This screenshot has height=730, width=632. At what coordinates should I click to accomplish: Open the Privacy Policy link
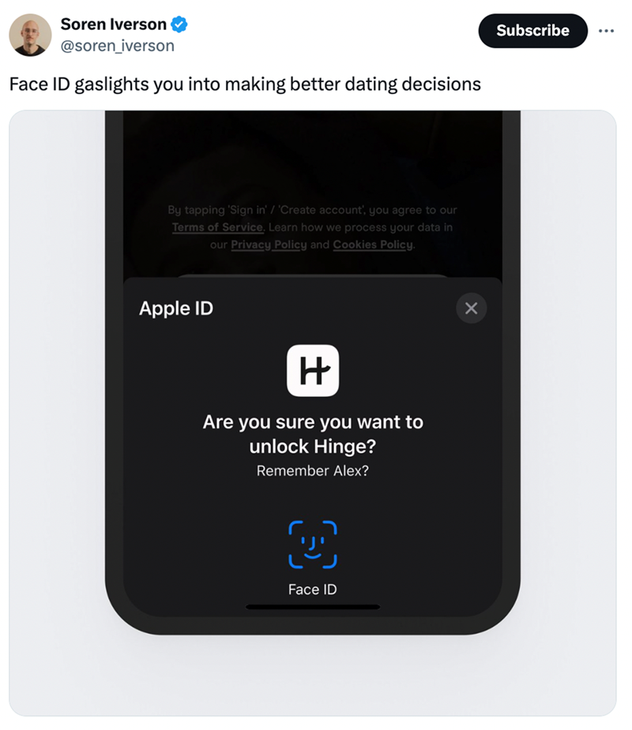(269, 245)
